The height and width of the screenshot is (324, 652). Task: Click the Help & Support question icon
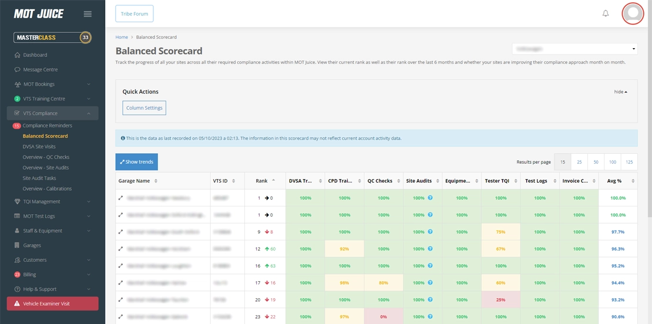click(17, 289)
